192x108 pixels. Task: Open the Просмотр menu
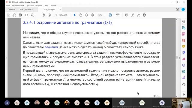[30, 5]
